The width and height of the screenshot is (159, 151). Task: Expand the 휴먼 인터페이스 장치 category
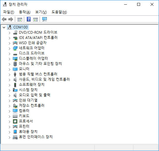point(9,137)
